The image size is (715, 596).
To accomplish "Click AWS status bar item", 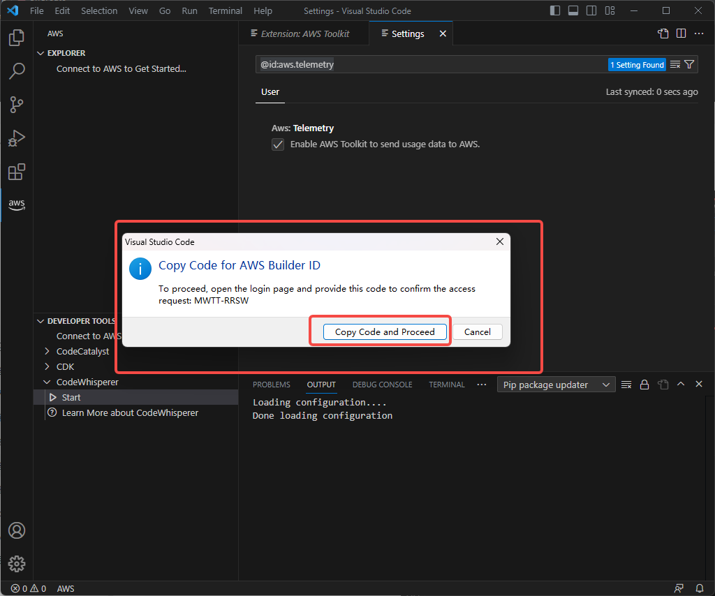I will click(66, 588).
